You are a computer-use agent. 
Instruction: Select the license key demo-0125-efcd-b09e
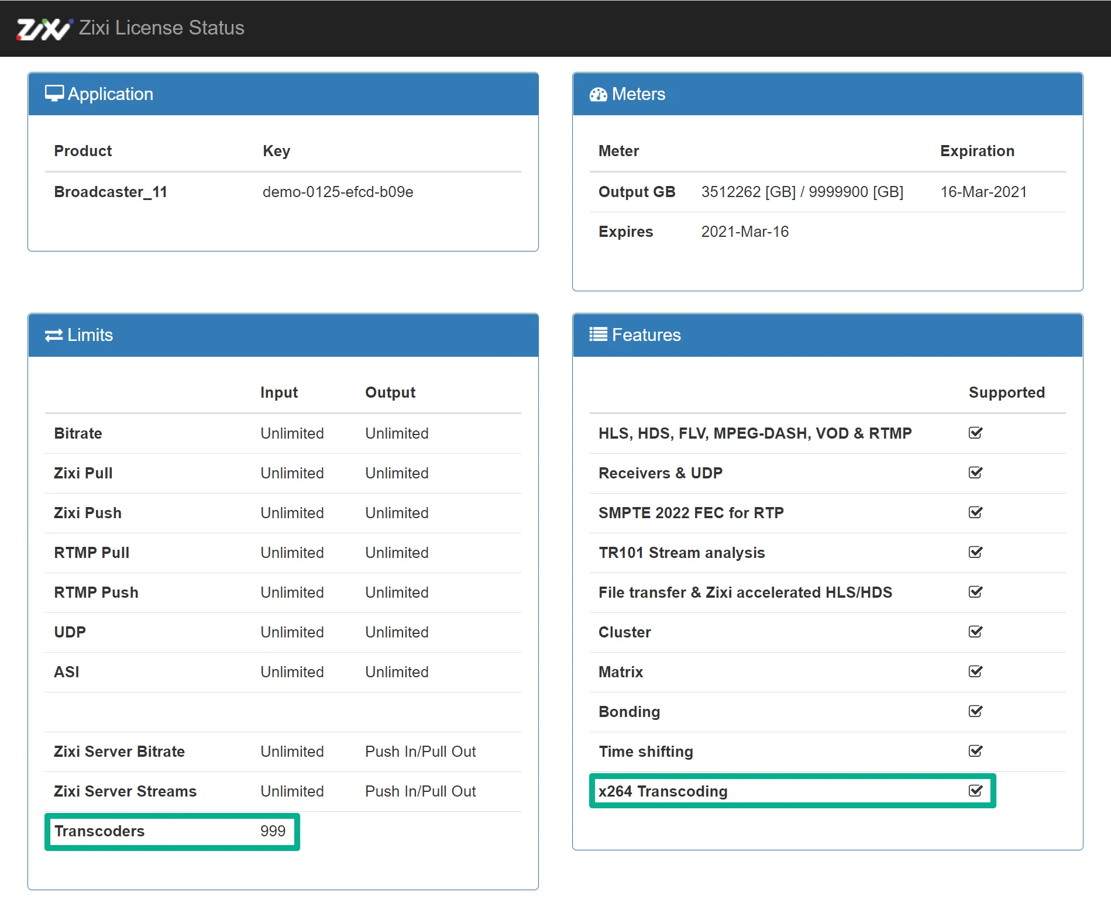[x=338, y=192]
